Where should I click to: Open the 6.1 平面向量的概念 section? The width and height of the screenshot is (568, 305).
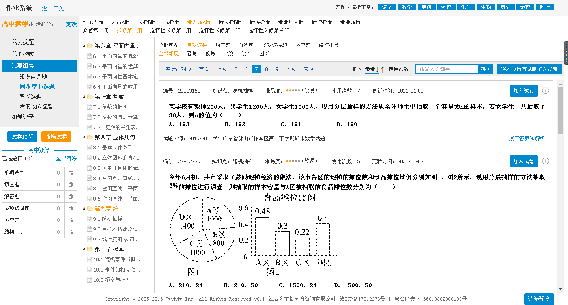coord(115,56)
